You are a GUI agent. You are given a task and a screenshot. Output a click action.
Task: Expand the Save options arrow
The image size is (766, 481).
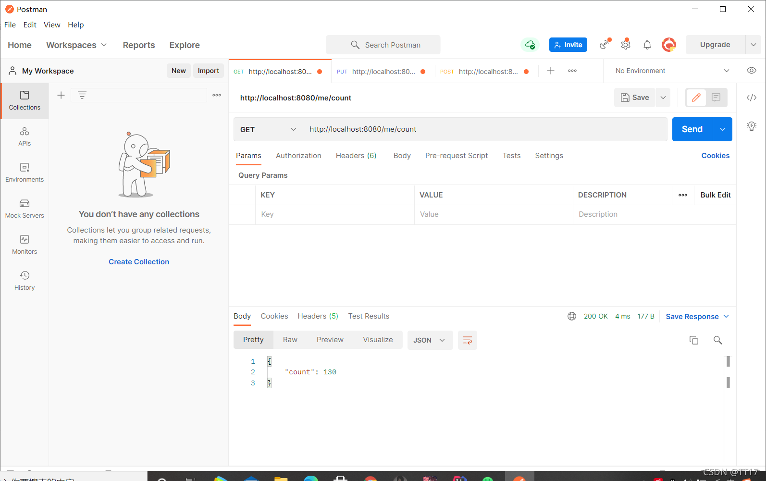(663, 98)
